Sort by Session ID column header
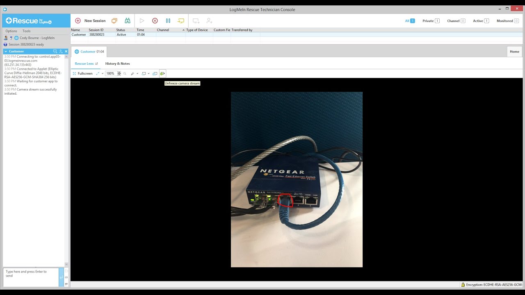Viewport: 525px width, 295px height. tap(102, 30)
